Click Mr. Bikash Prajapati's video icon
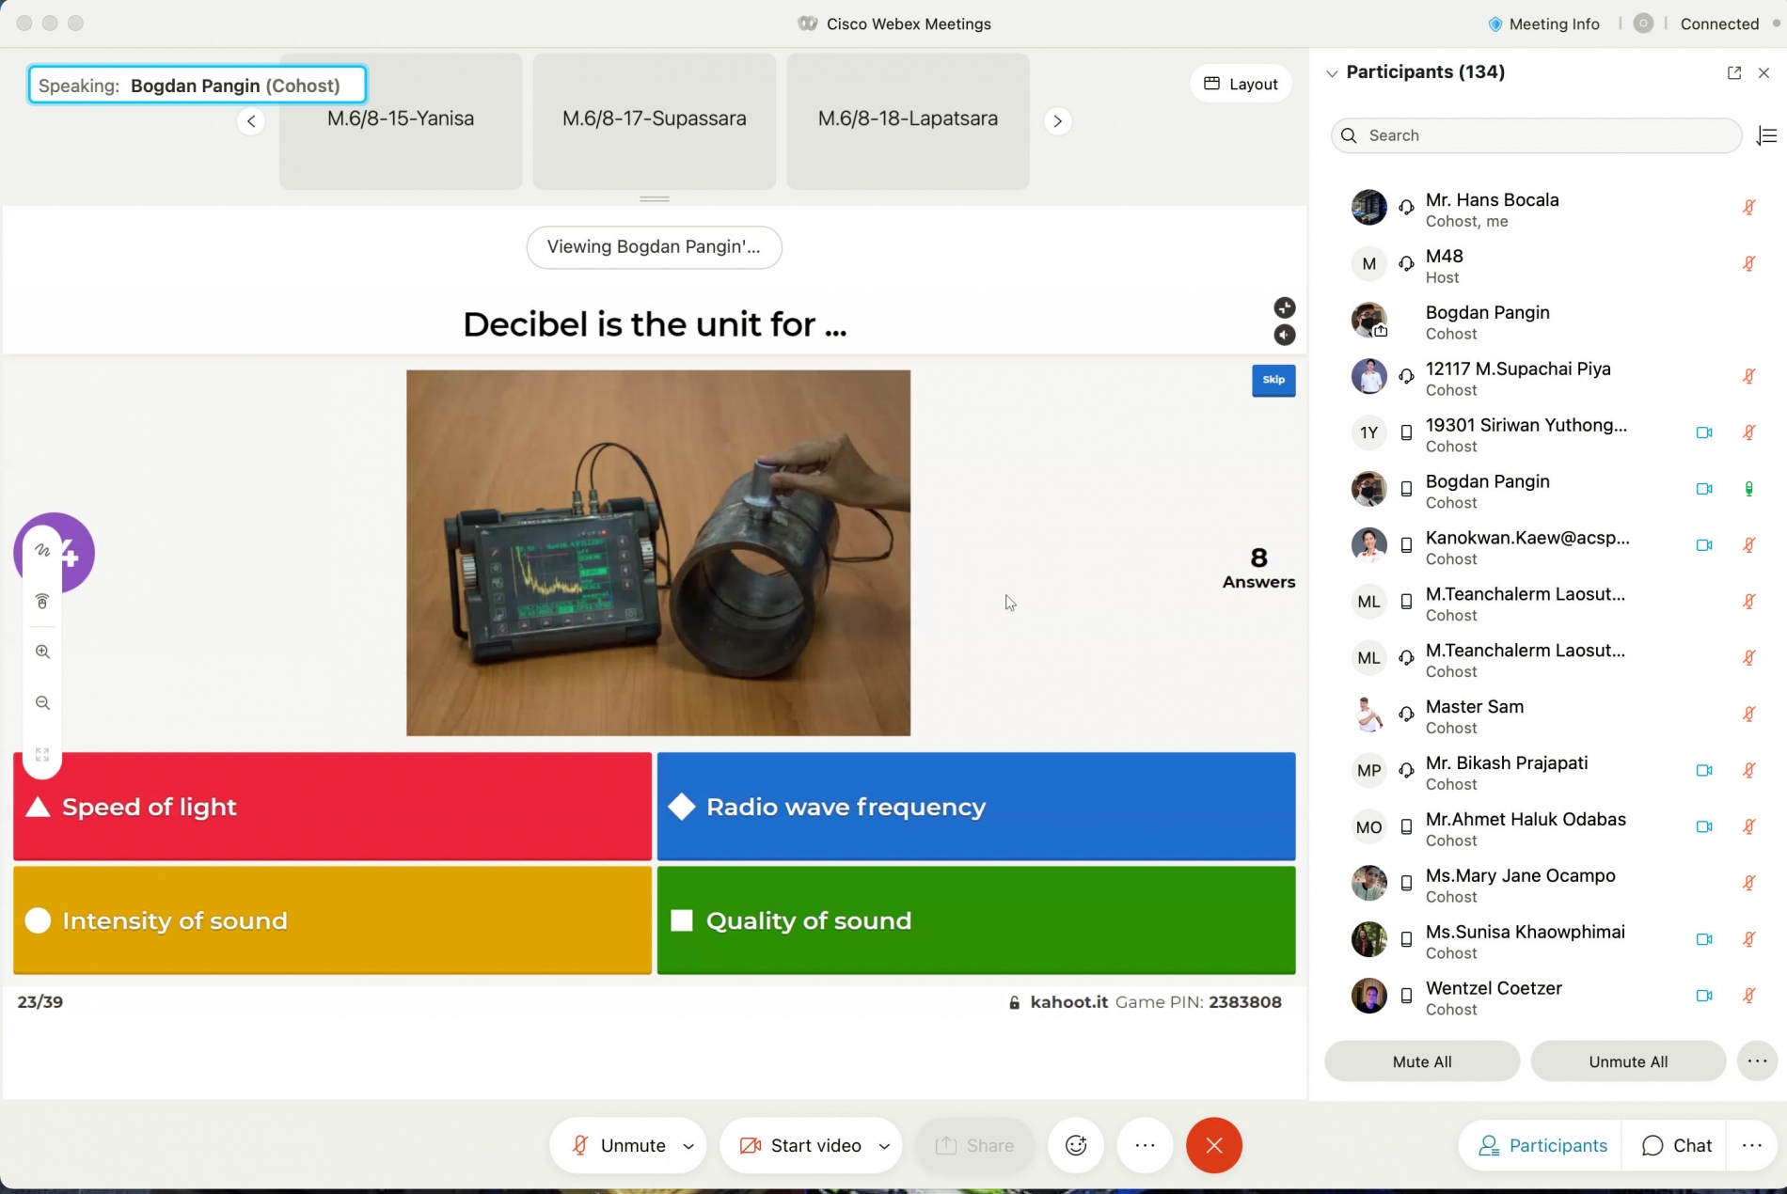This screenshot has width=1787, height=1194. coord(1703,770)
